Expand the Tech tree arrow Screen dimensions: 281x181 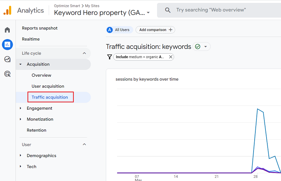[x=21, y=166]
